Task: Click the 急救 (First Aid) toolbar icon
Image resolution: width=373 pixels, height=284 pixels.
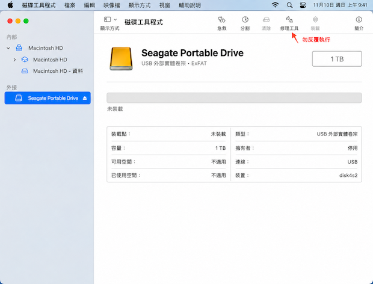Action: [x=221, y=20]
